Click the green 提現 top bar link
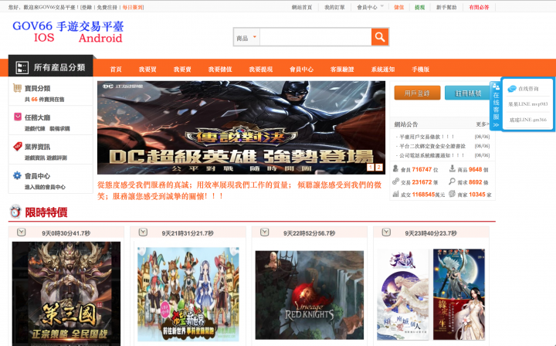 pos(420,7)
